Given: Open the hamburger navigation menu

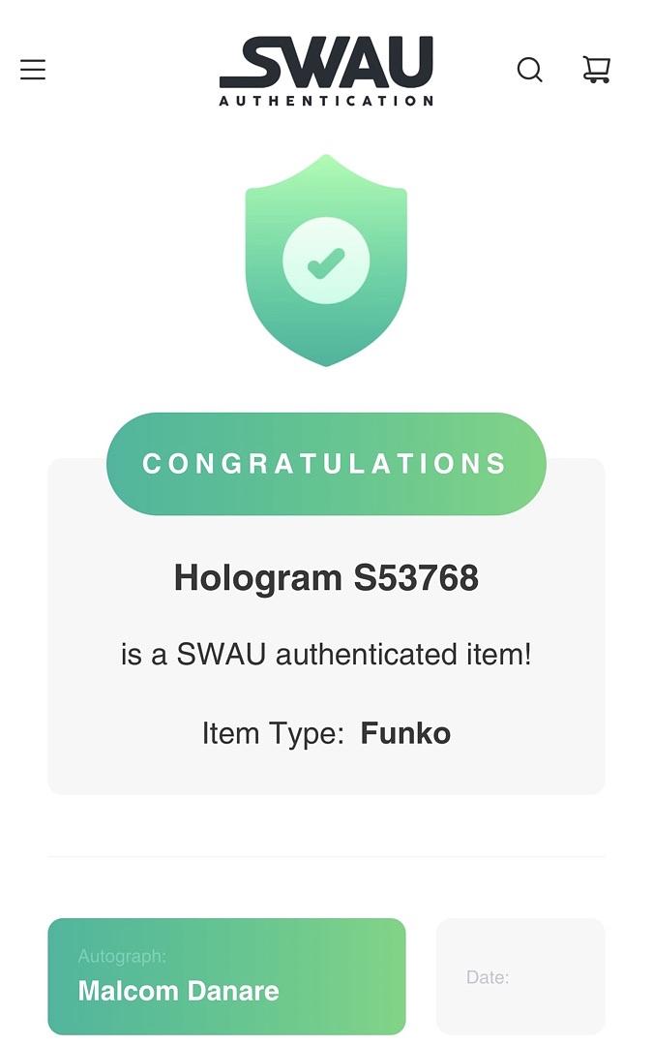Looking at the screenshot, I should pyautogui.click(x=33, y=70).
